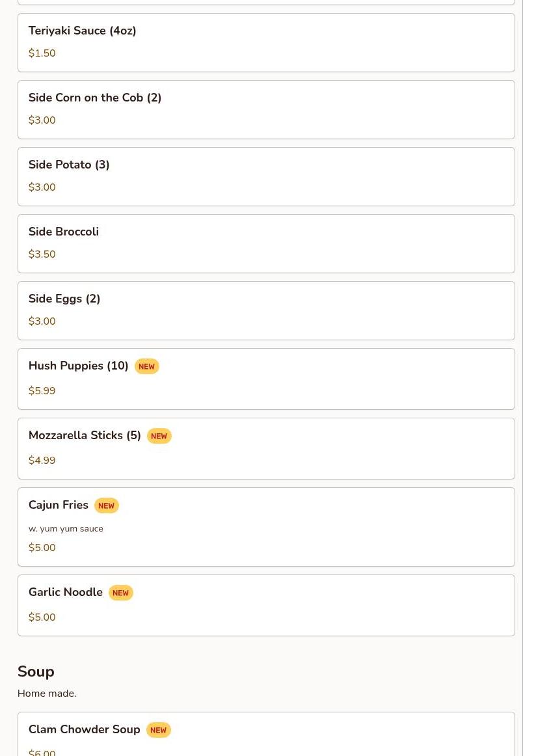Choose the Side Potato (3) title

tap(69, 165)
